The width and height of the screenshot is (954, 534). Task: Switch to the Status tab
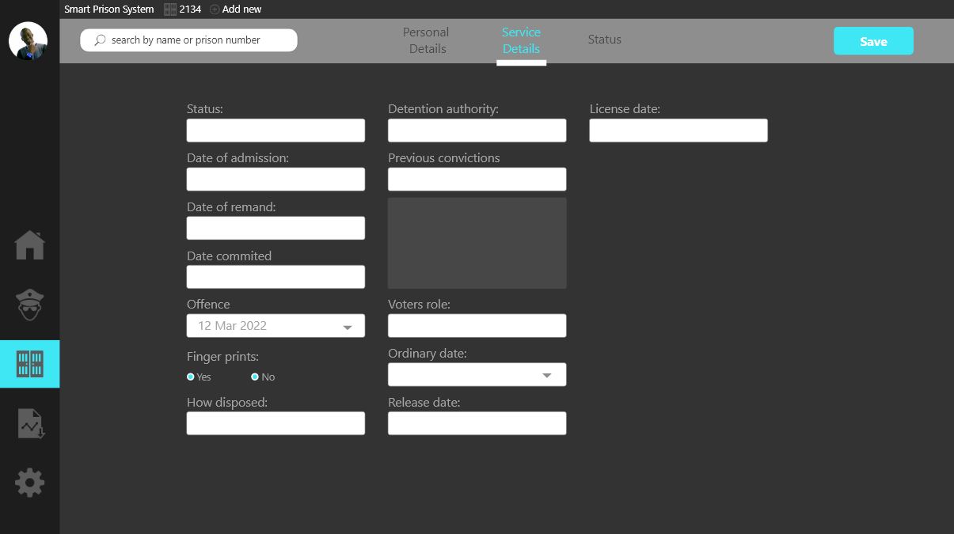coord(604,40)
